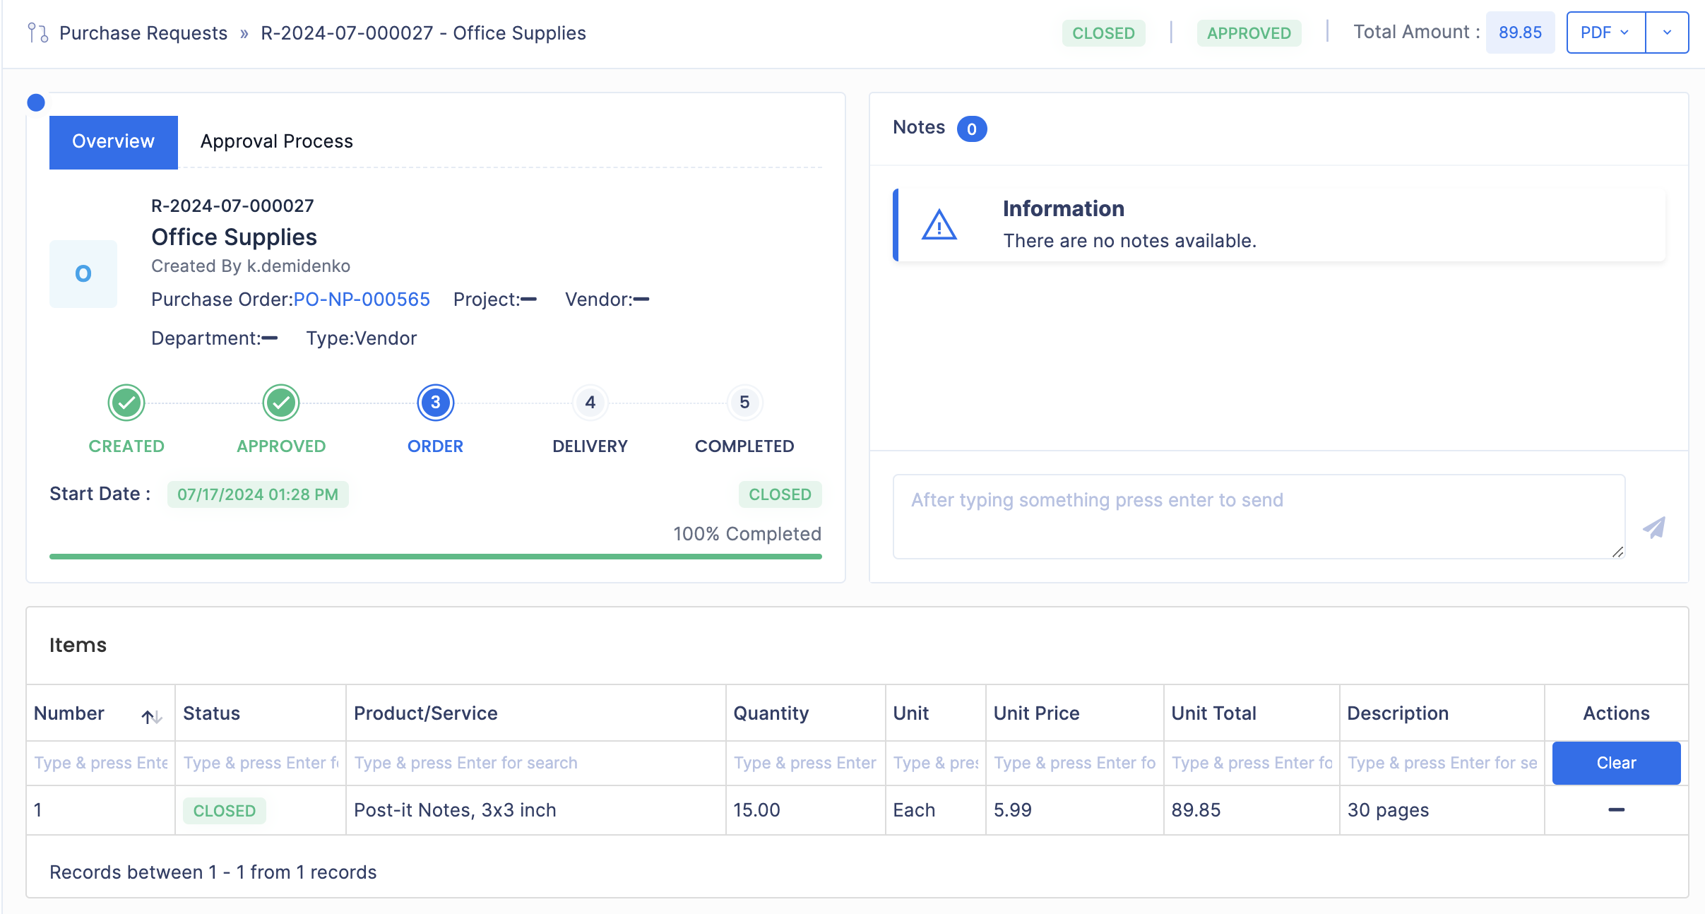This screenshot has height=914, width=1705.
Task: Click the DELIVERY step number 4 circle
Action: tap(590, 403)
